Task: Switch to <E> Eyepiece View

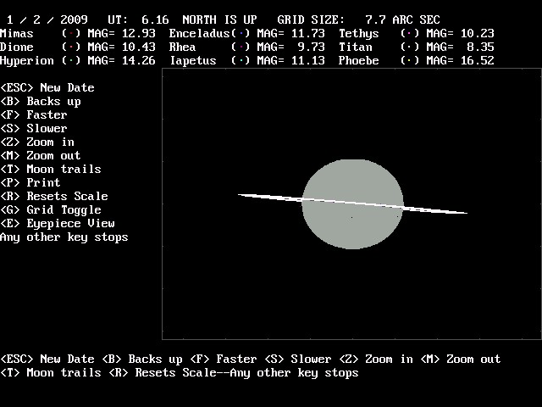Action: (58, 223)
